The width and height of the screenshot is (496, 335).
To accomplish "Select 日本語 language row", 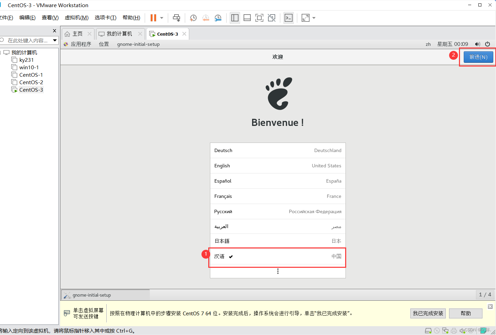I will tap(278, 241).
